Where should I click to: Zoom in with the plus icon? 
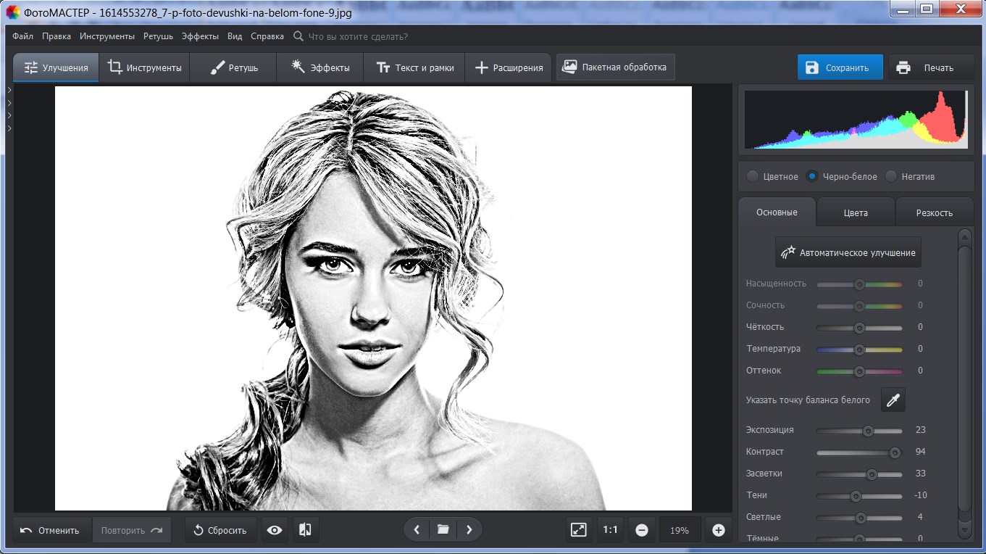[718, 530]
